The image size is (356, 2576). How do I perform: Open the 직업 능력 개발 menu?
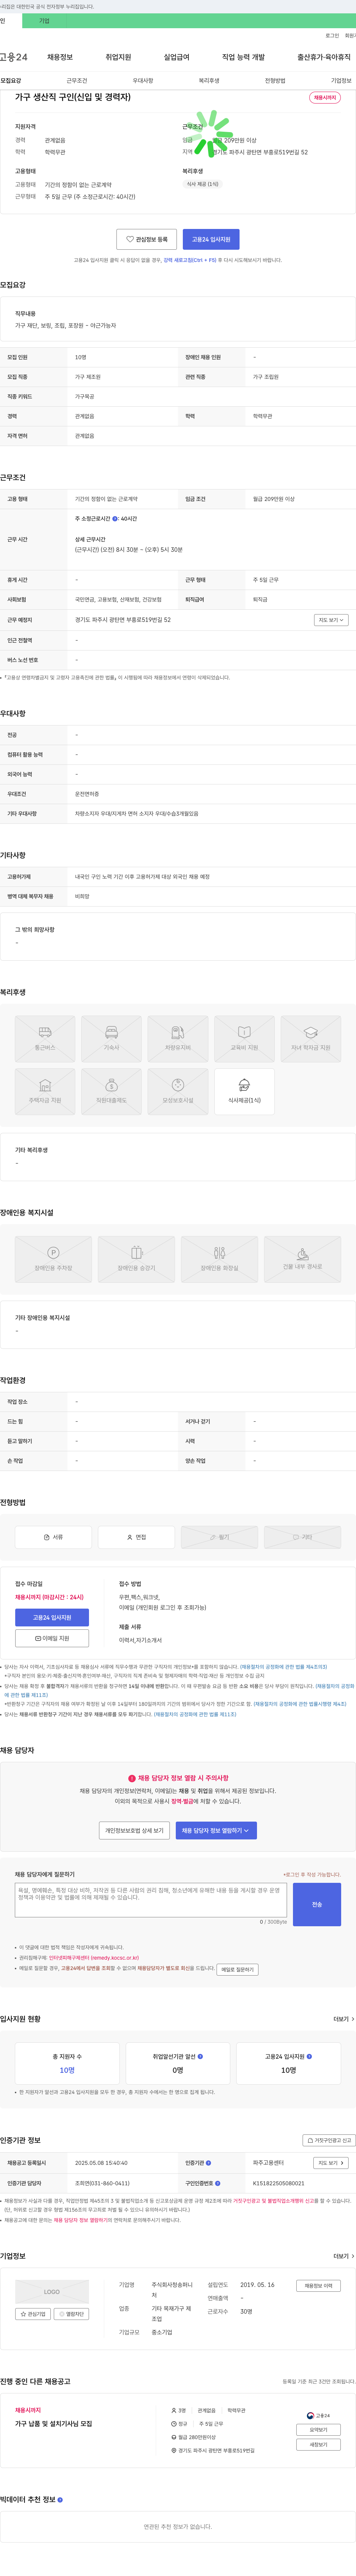pos(243,57)
